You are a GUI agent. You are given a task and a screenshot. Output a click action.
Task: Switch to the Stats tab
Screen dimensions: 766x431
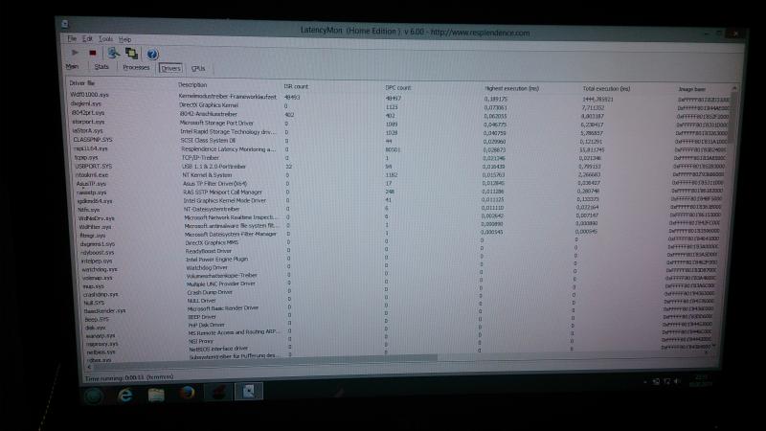pos(101,66)
